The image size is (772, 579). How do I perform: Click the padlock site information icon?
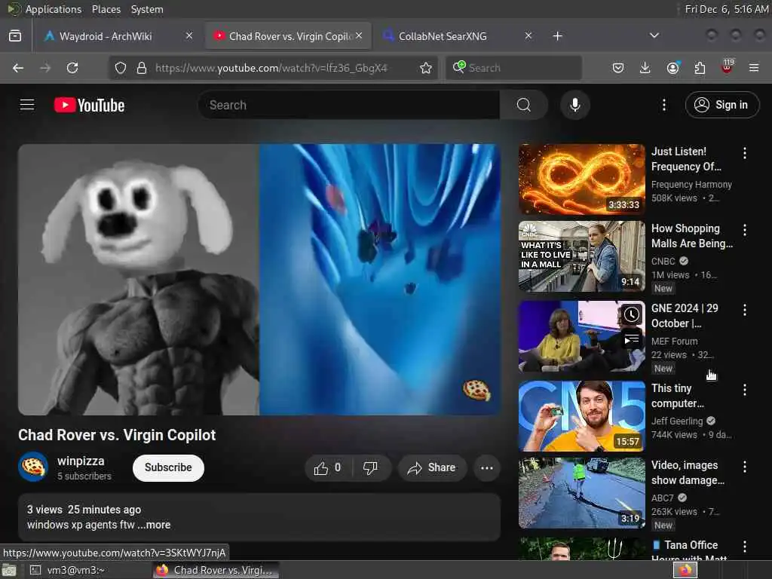tap(142, 68)
